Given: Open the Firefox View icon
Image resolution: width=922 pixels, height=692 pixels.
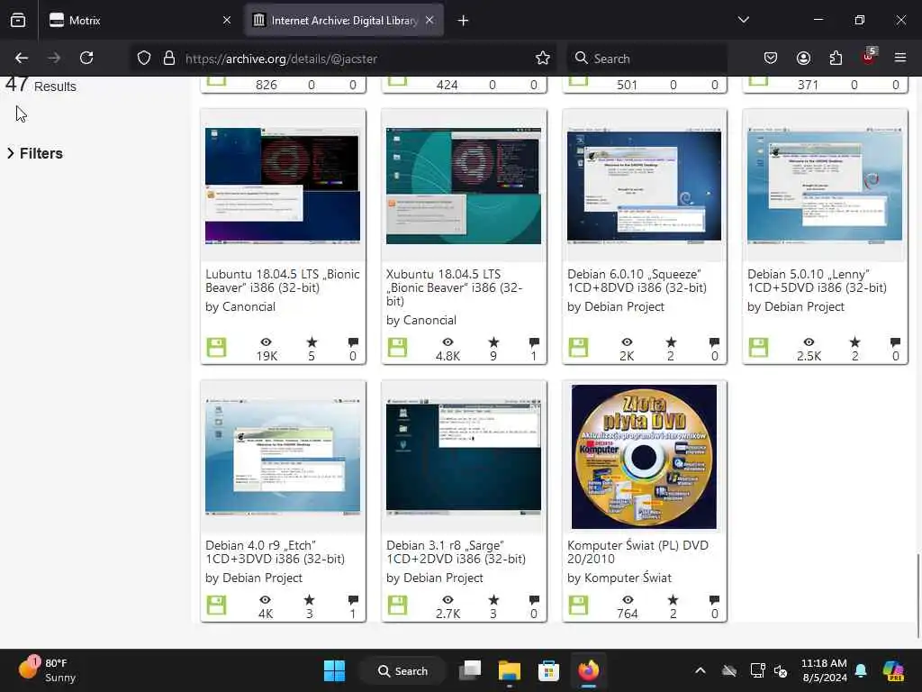Looking at the screenshot, I should click(18, 20).
